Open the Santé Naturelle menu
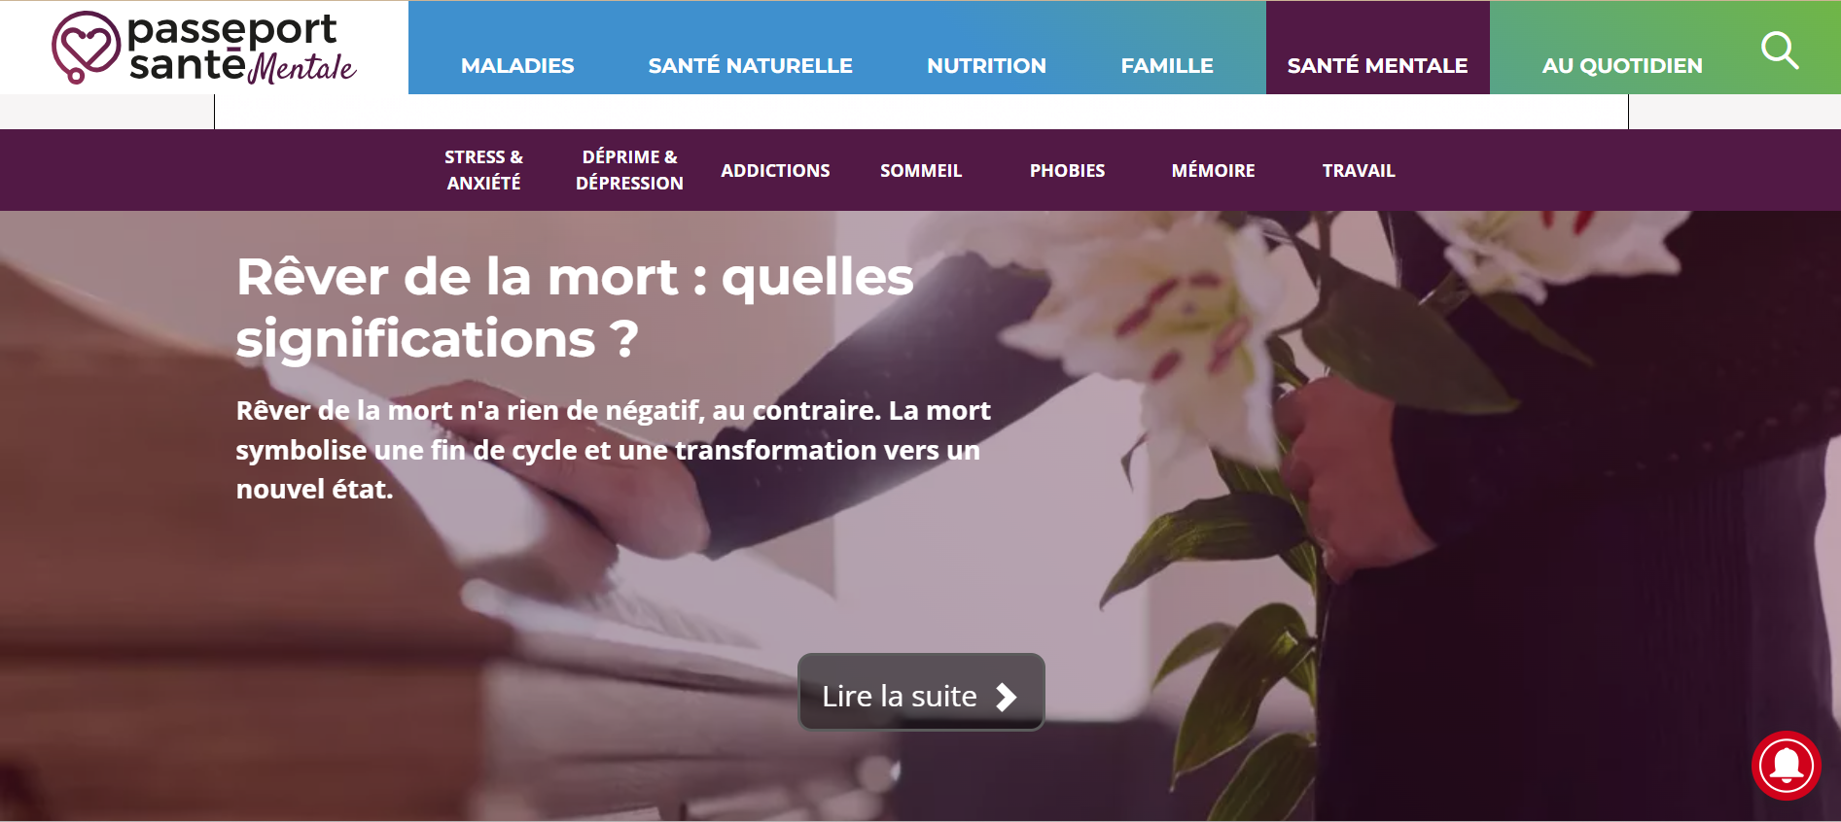 [750, 66]
